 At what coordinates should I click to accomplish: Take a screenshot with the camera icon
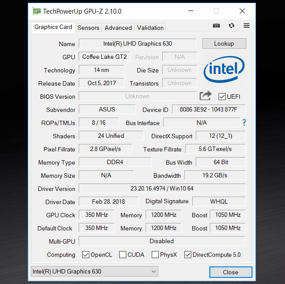216,25
